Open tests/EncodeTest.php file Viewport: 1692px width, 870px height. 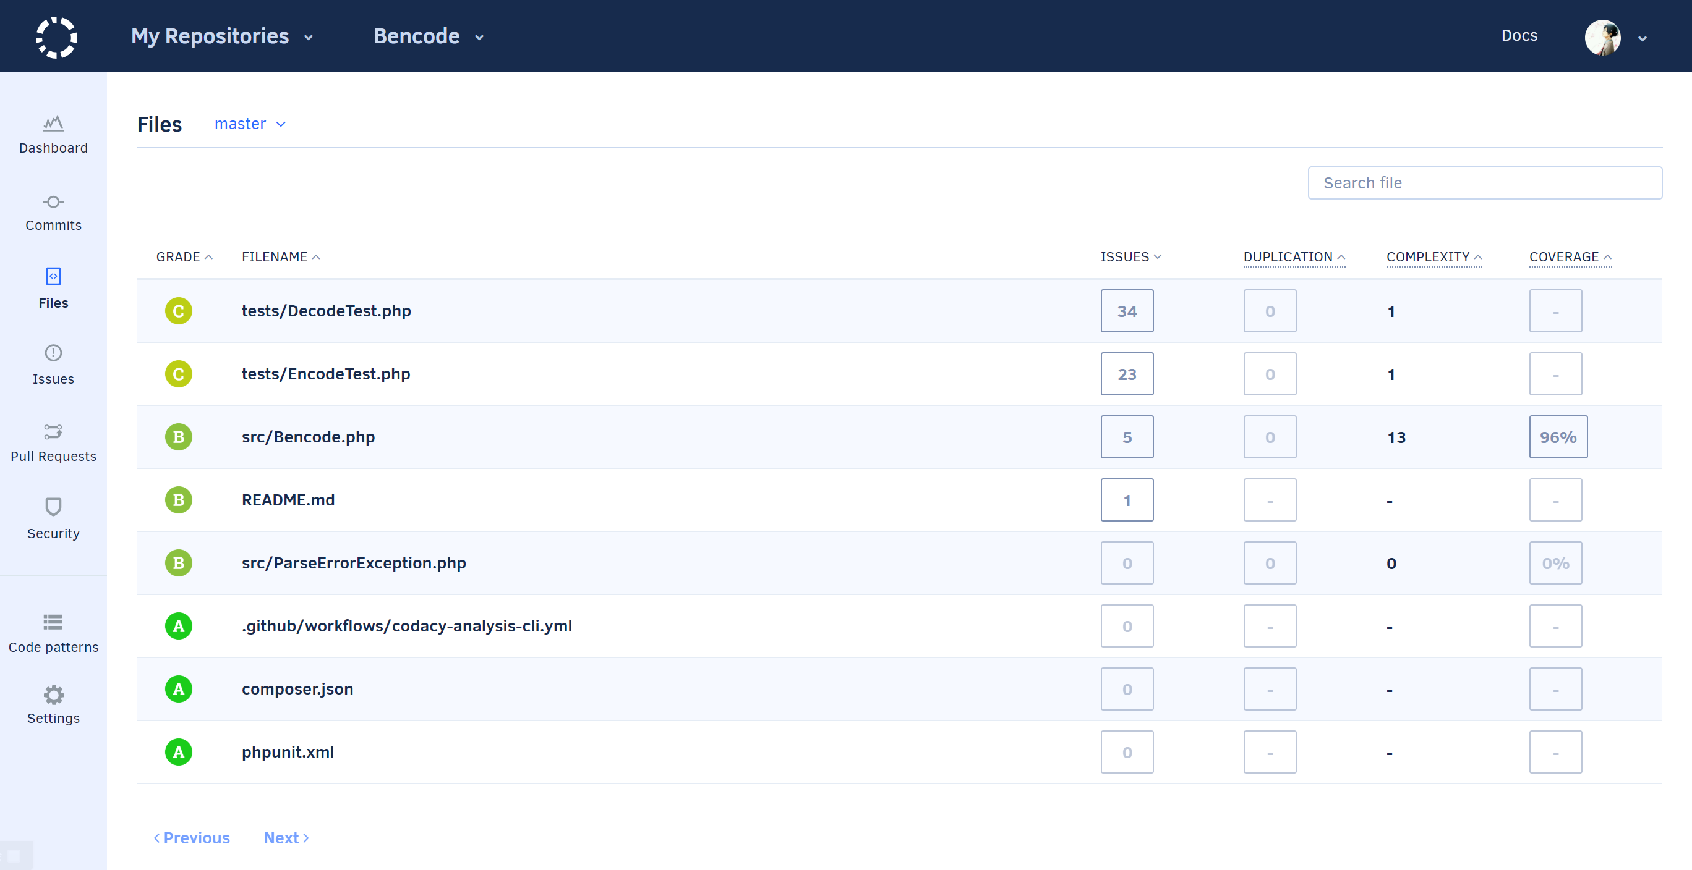pos(326,374)
